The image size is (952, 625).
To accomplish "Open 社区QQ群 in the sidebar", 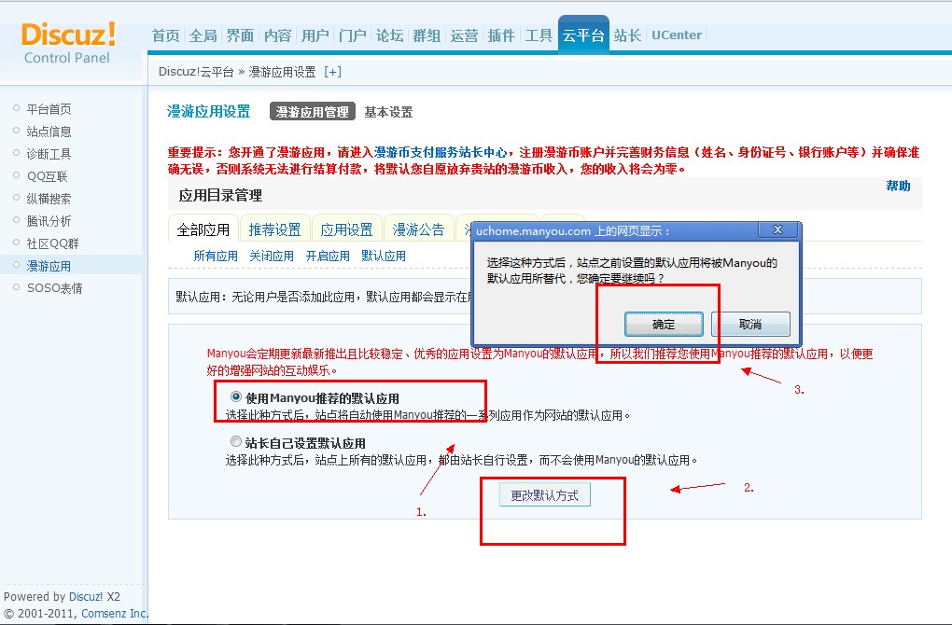I will 53,243.
